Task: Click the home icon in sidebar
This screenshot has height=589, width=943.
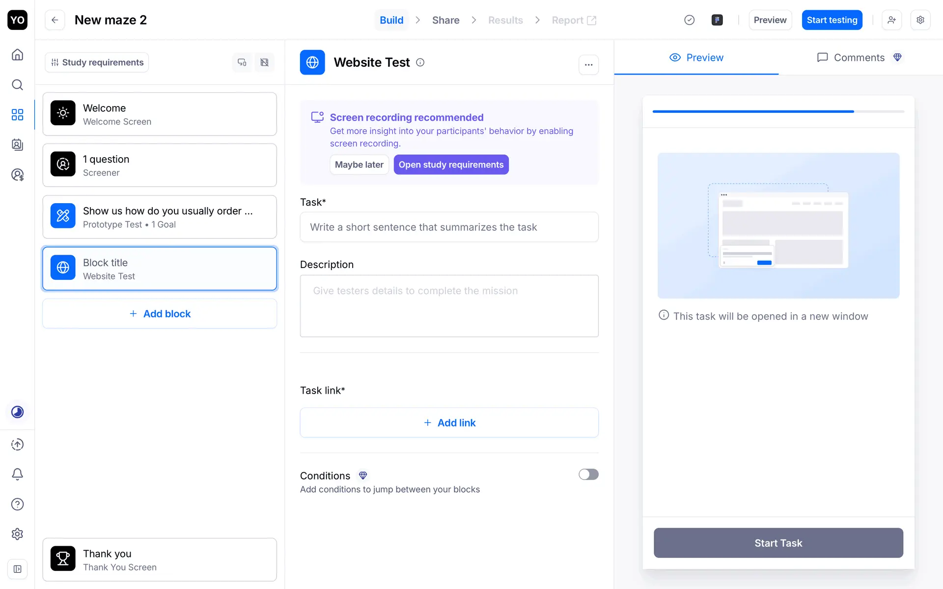Action: [17, 54]
